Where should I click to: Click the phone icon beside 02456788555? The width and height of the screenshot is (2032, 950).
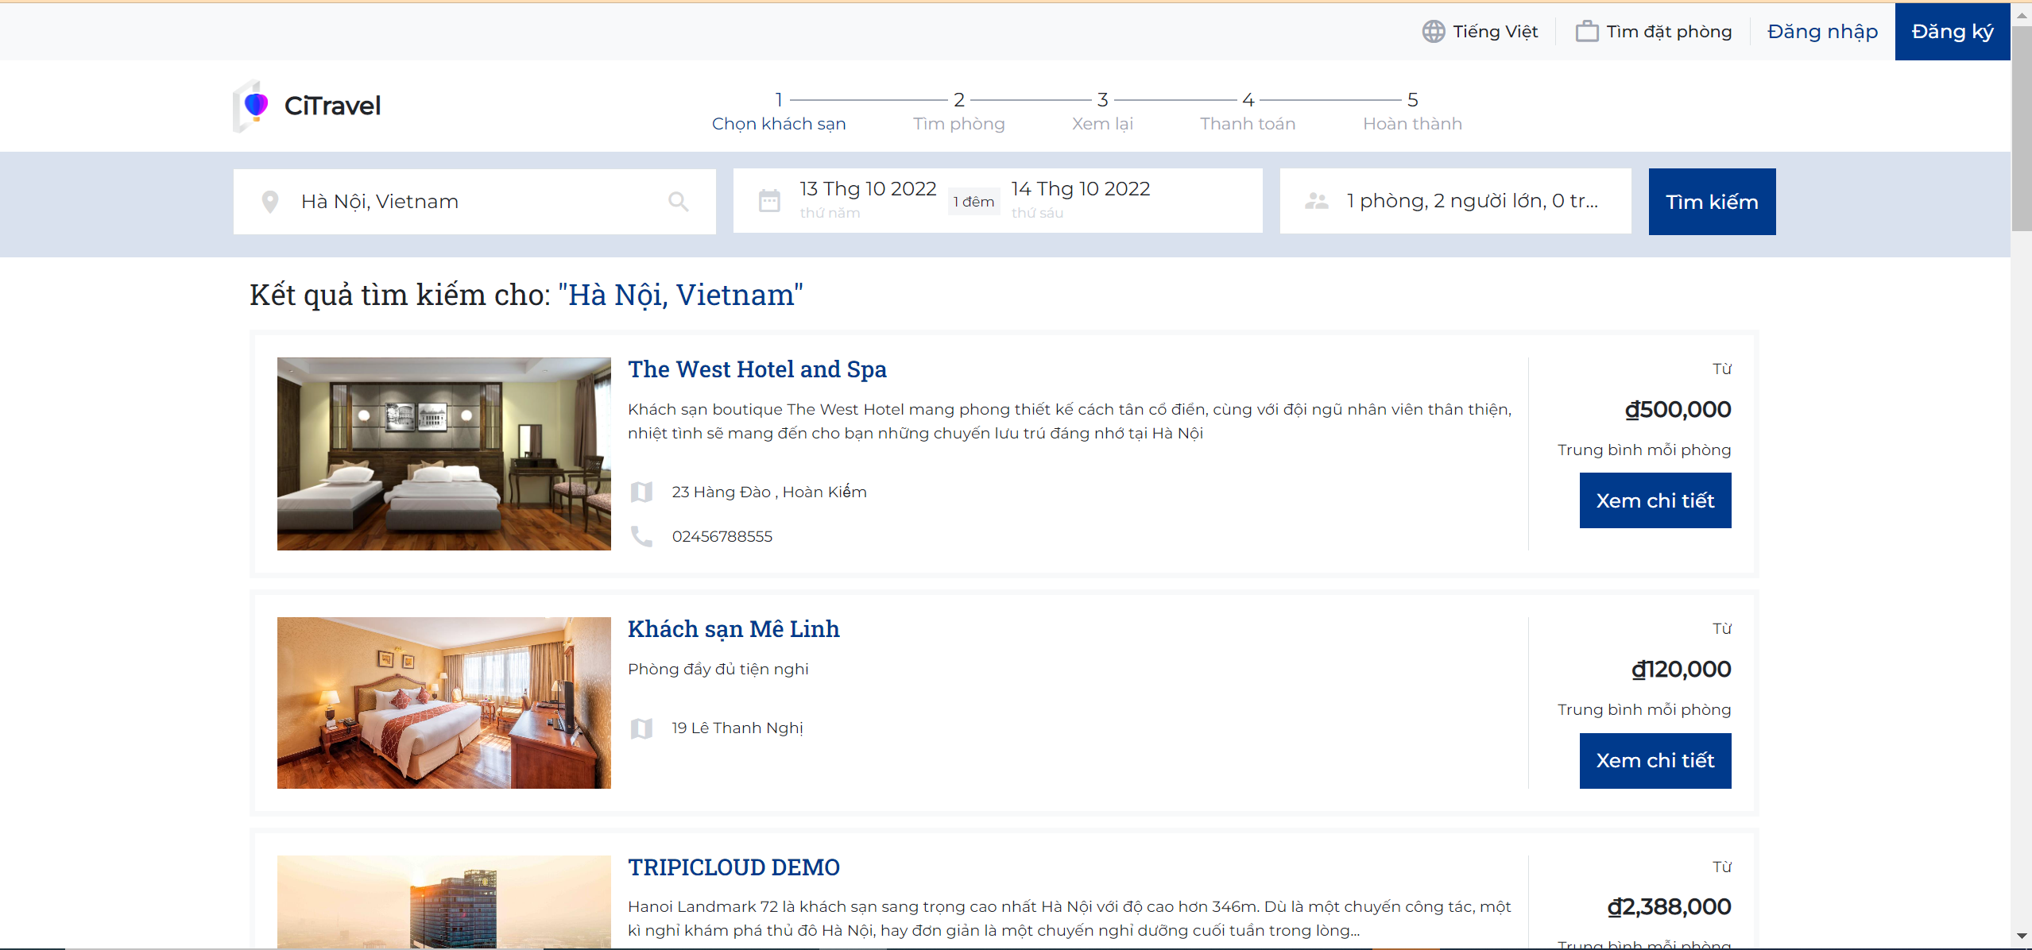click(641, 537)
